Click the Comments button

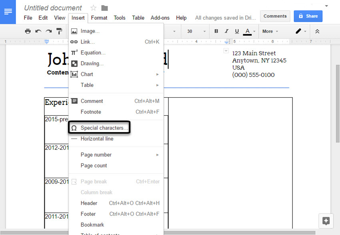[275, 16]
